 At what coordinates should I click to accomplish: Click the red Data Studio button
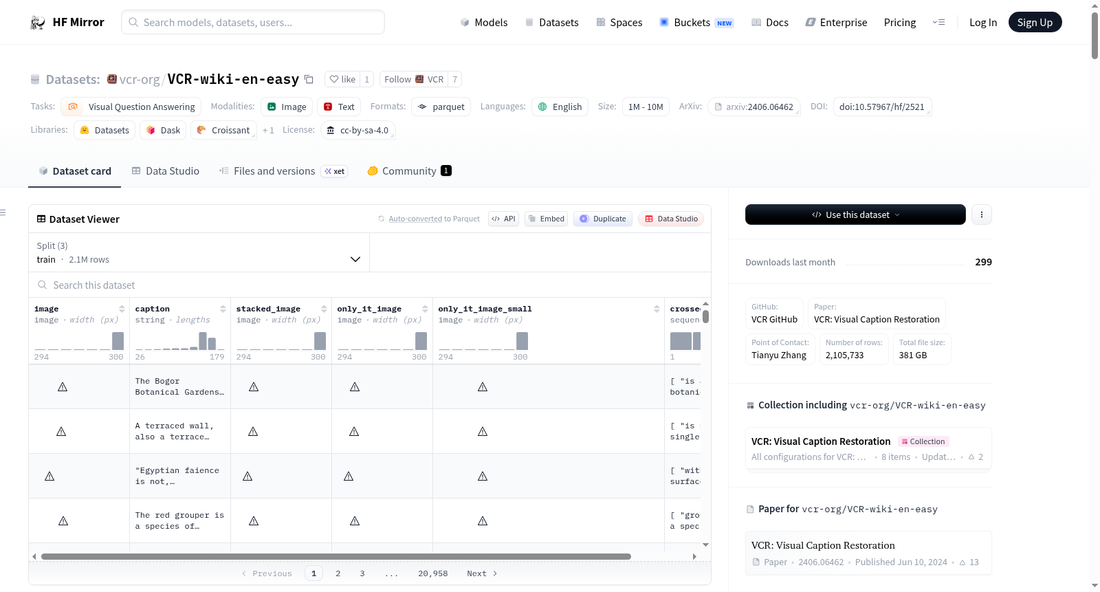pos(671,219)
